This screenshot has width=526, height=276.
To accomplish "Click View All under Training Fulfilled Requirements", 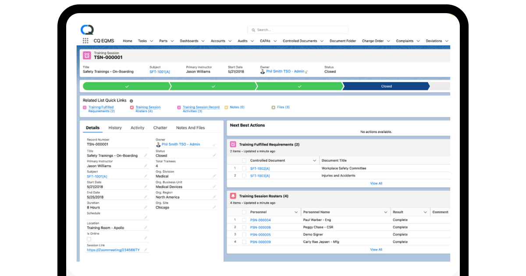I will click(x=376, y=183).
